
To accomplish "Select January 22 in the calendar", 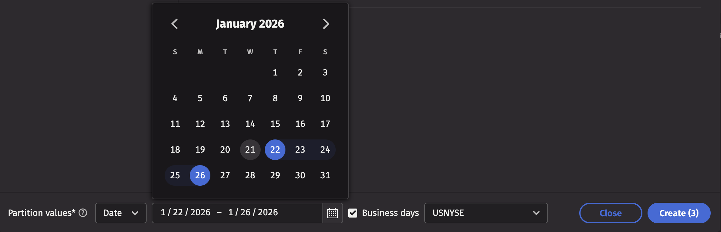I will [275, 150].
